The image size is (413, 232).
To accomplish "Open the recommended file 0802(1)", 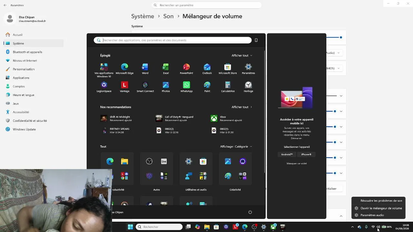I will (222, 130).
